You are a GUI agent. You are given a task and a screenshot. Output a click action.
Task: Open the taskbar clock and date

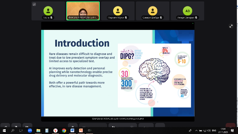click(224, 130)
